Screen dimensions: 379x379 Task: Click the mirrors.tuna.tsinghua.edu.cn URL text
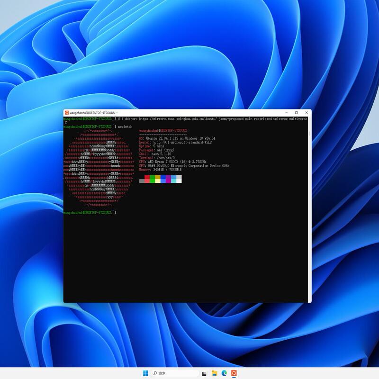click(x=178, y=119)
